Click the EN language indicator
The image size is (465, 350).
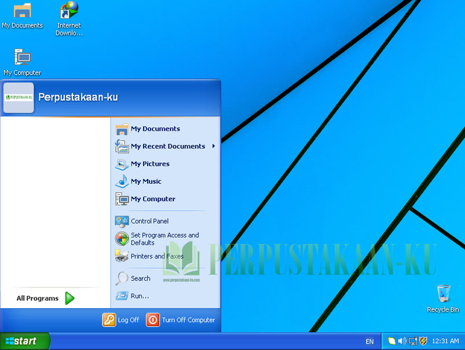pyautogui.click(x=369, y=342)
